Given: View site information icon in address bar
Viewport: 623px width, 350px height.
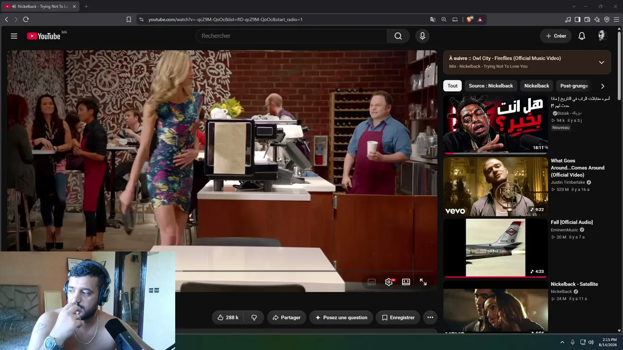Looking at the screenshot, I should point(142,19).
